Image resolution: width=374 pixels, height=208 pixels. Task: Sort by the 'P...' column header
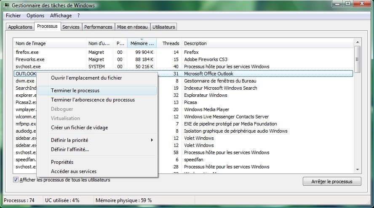[120, 43]
